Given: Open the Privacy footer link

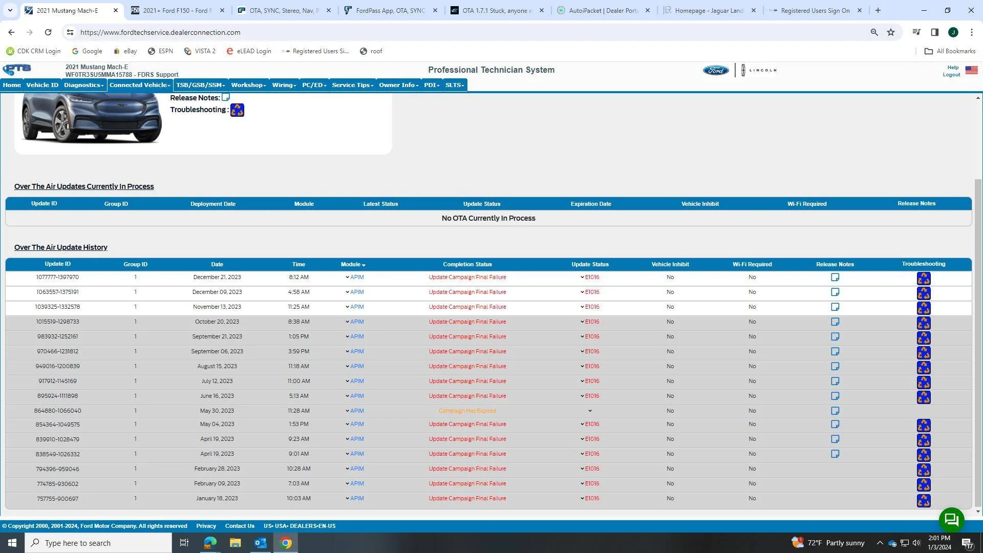Looking at the screenshot, I should [206, 526].
